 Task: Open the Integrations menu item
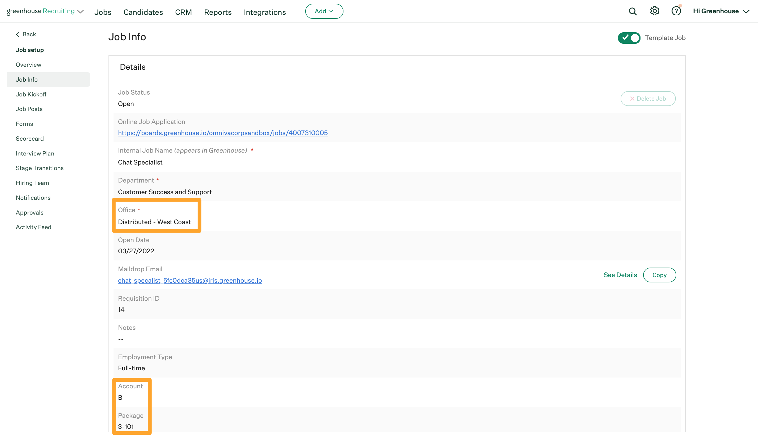265,12
